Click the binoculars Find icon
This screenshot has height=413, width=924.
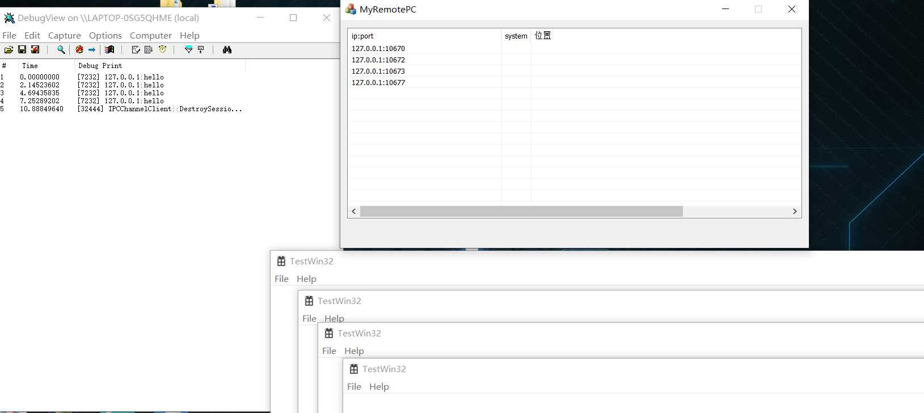pyautogui.click(x=227, y=50)
